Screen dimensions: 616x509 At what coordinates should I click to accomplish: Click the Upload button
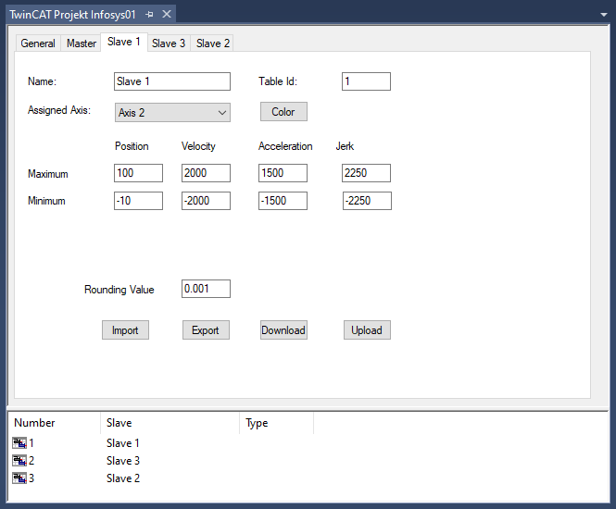(367, 330)
